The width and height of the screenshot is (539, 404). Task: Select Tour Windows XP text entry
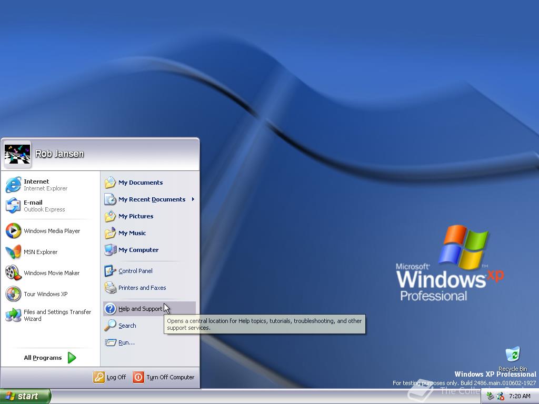[46, 294]
